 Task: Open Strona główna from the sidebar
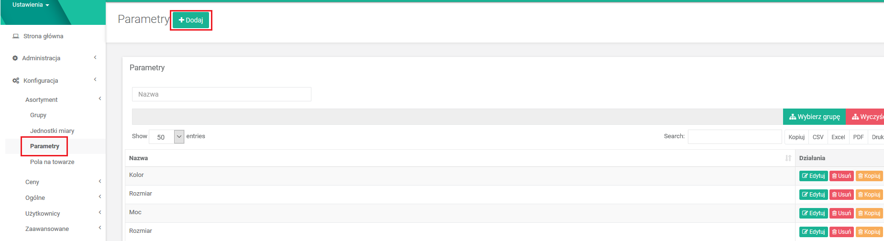(43, 36)
